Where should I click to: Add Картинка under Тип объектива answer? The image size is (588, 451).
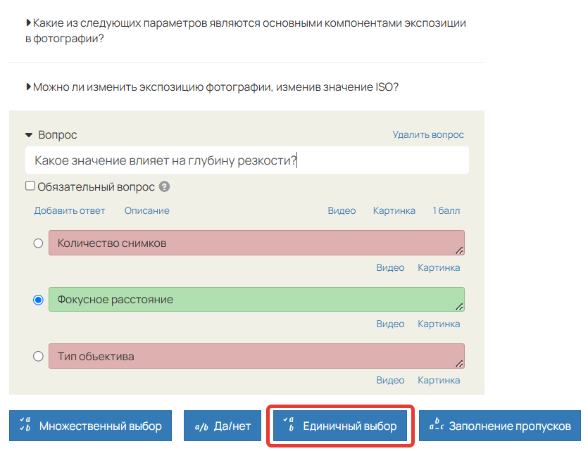[x=439, y=380]
